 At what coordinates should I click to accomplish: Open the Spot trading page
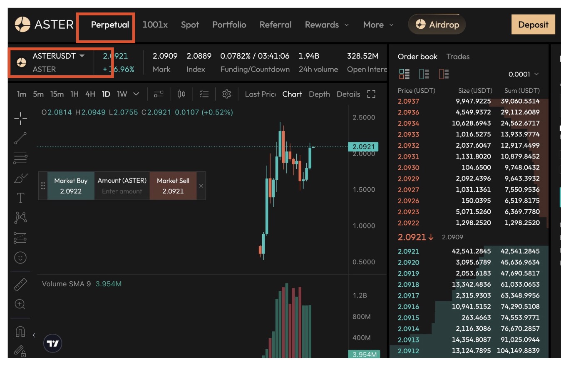pos(190,25)
